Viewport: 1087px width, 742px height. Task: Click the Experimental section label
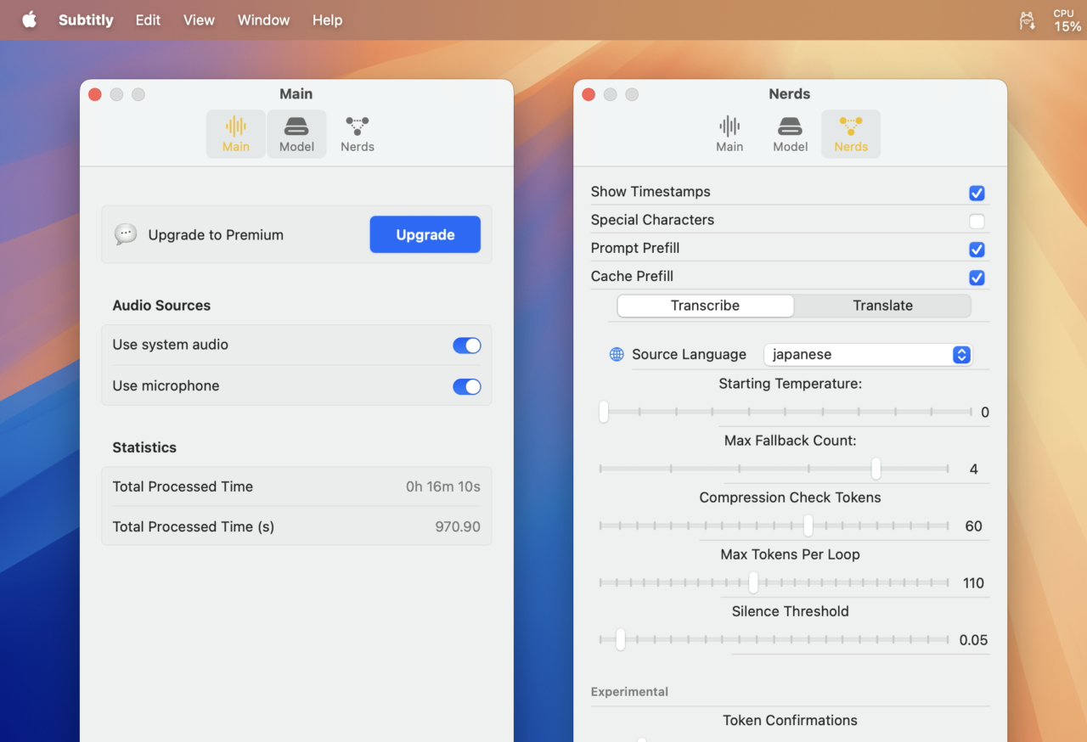pyautogui.click(x=629, y=692)
